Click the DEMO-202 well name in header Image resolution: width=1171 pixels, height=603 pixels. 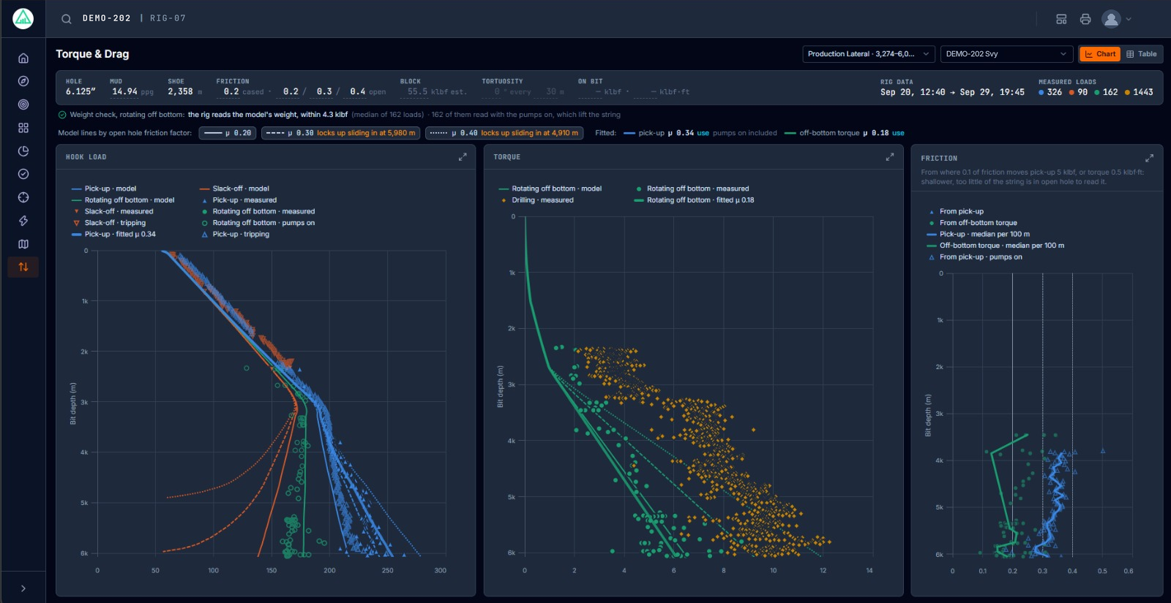click(106, 18)
